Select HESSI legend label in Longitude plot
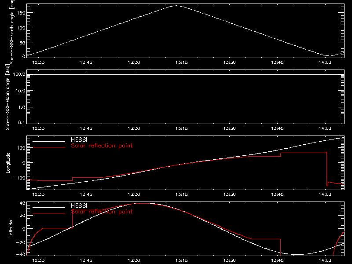The width and height of the screenshot is (352, 264). point(79,139)
